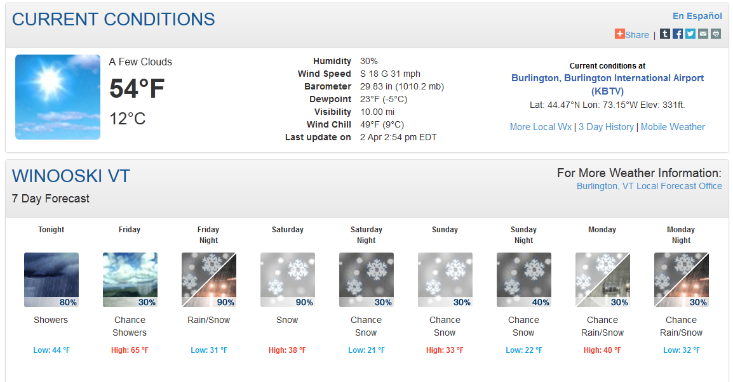Open the Mobile Weather link

click(673, 127)
